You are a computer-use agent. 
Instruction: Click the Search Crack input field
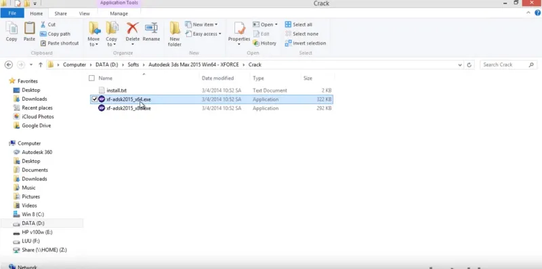coord(509,65)
